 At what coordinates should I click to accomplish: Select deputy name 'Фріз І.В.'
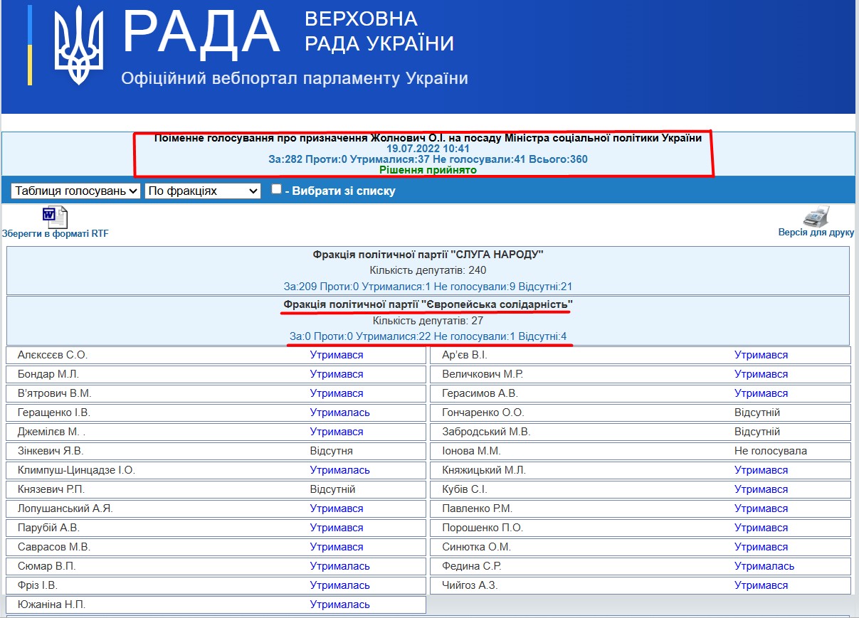point(37,585)
